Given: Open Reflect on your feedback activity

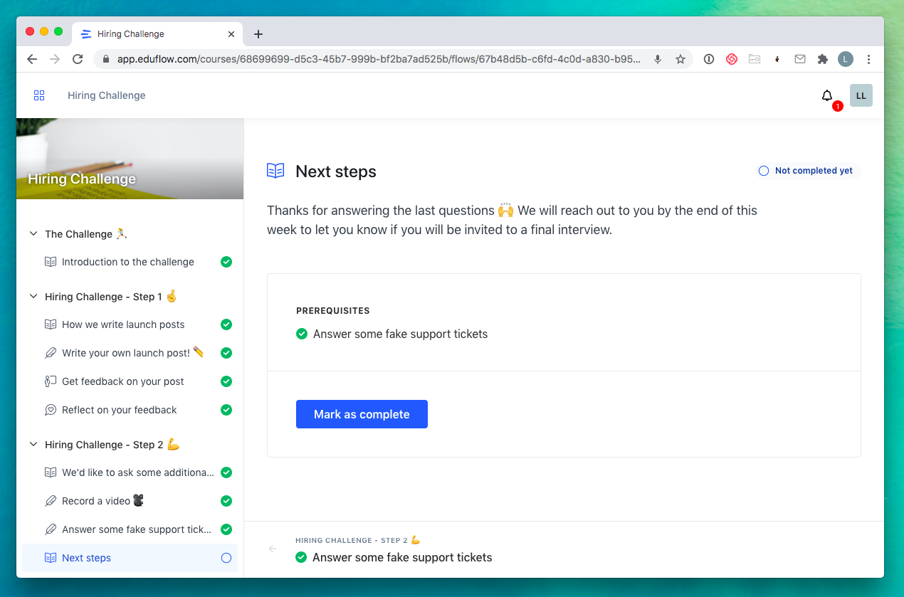Looking at the screenshot, I should pos(130,410).
